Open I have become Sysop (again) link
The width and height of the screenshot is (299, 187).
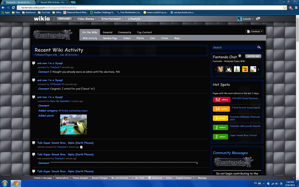click(x=246, y=108)
